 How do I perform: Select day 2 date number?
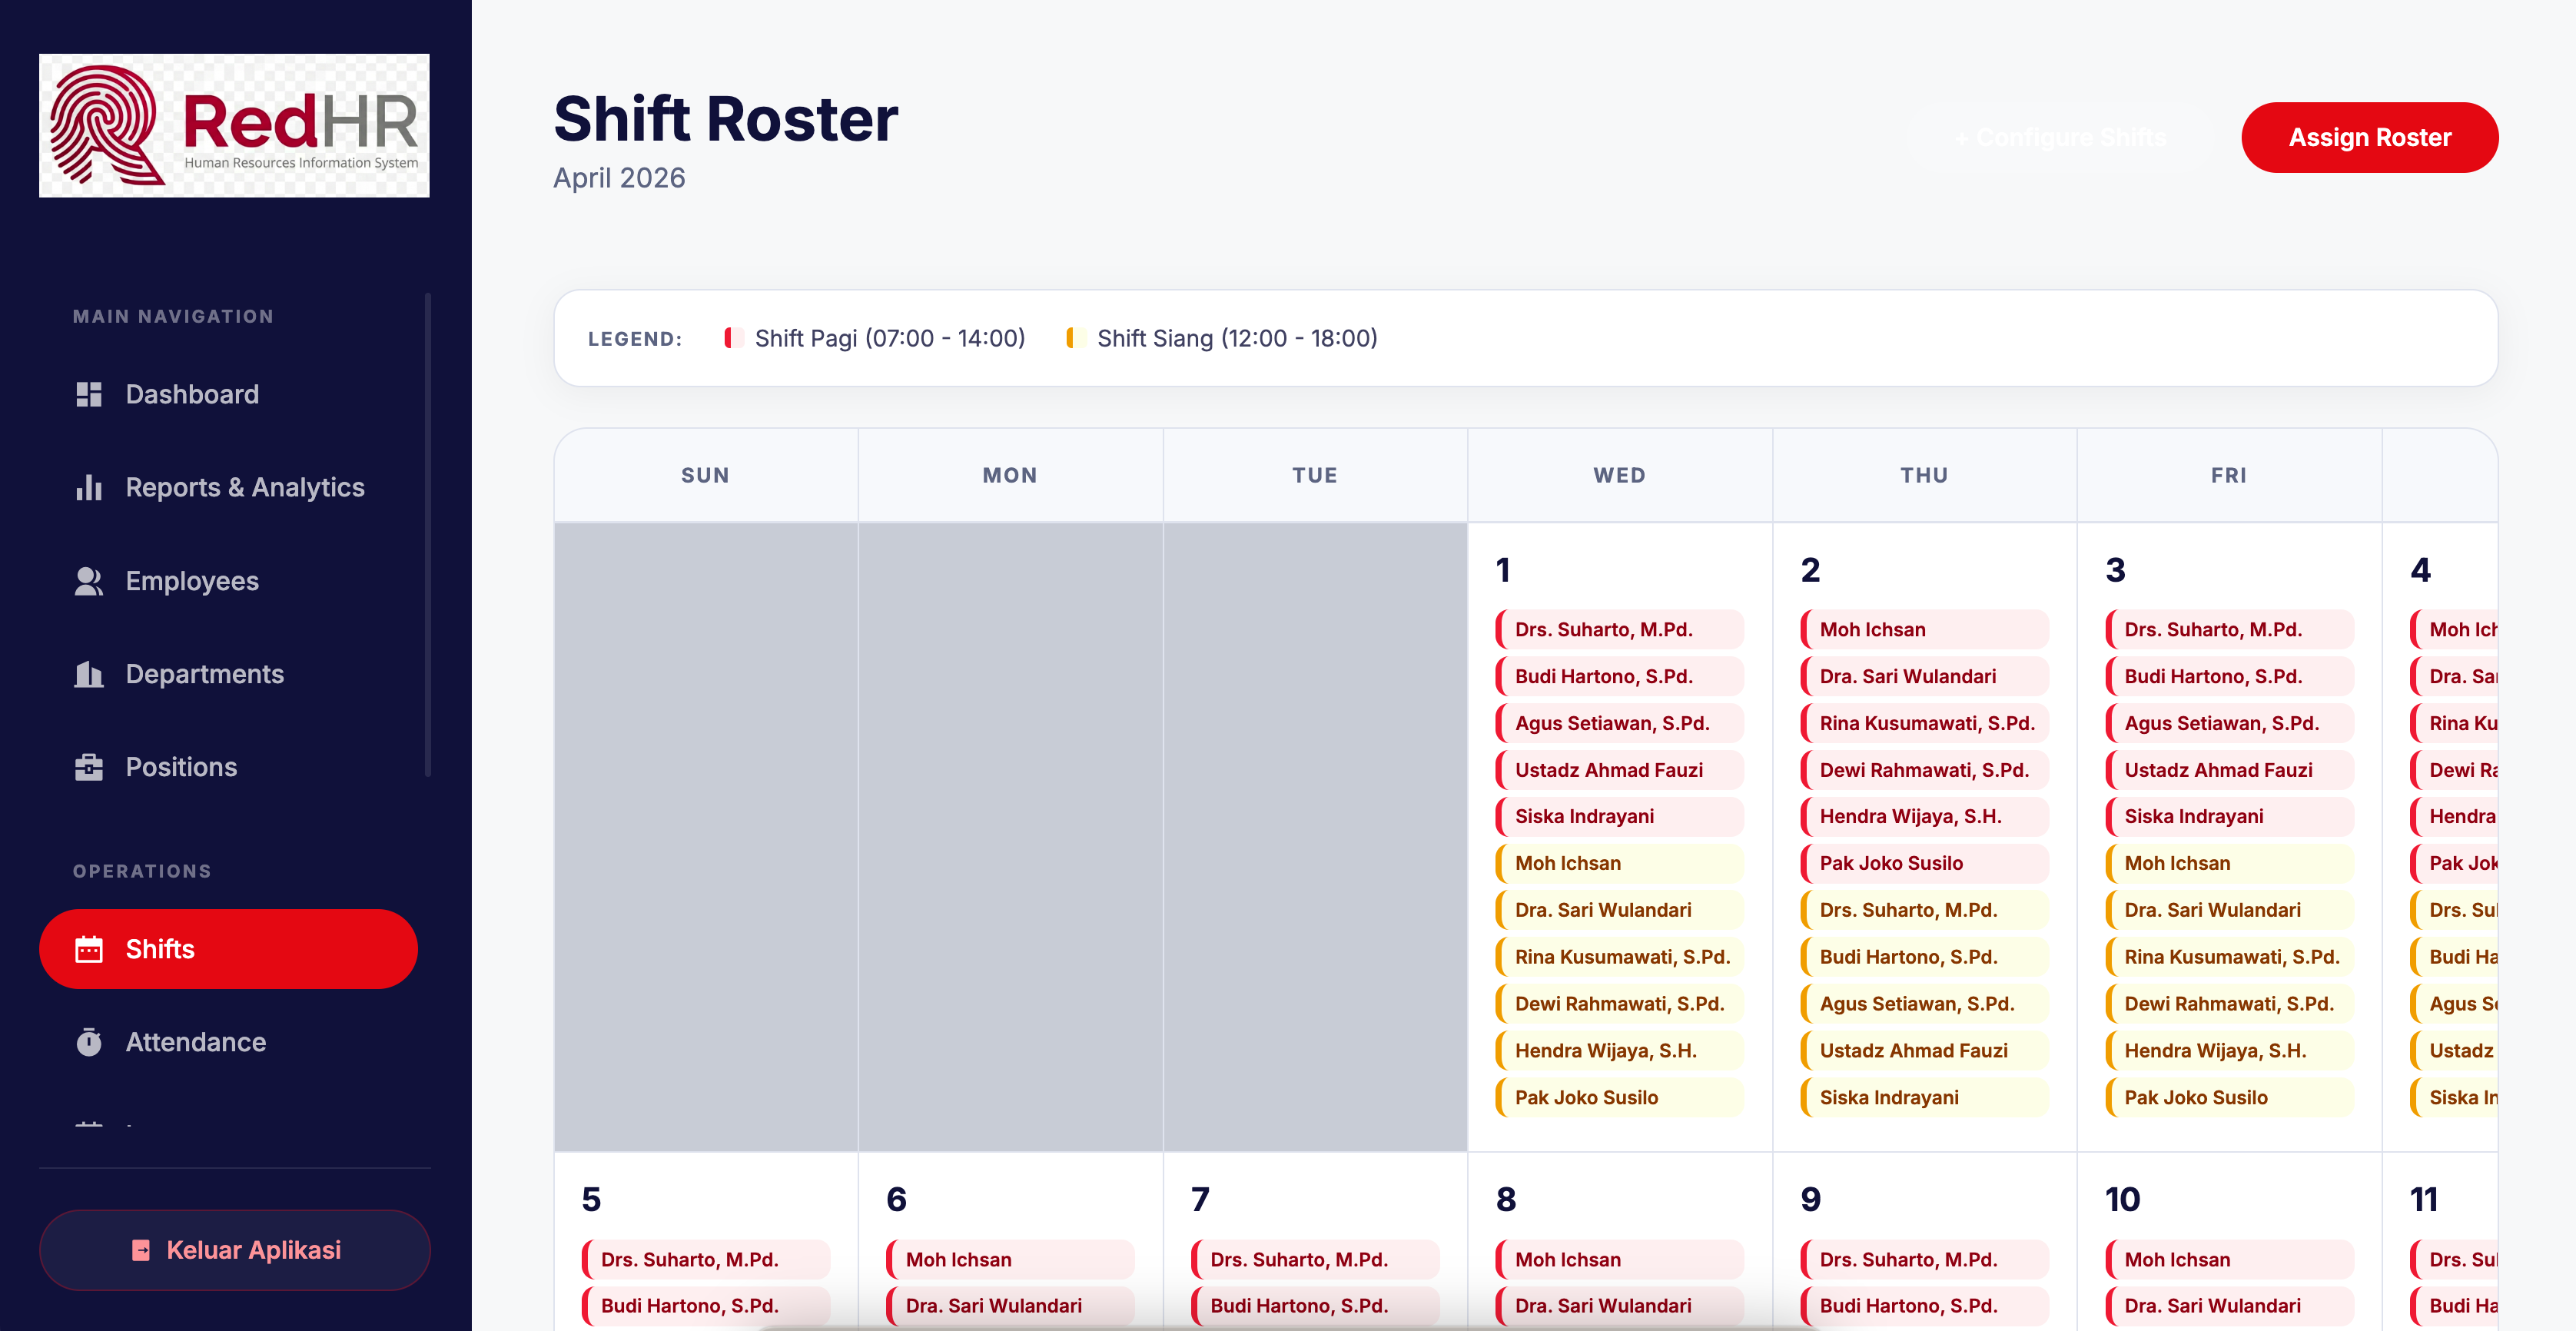tap(1810, 570)
